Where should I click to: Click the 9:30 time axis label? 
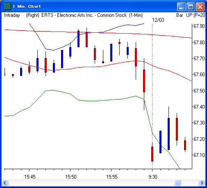[153, 177]
